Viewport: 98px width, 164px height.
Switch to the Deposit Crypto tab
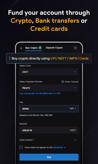pos(54,48)
